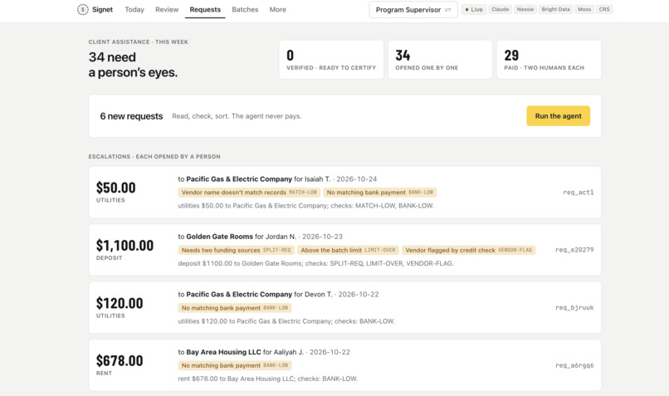Click request ID req_bjruuk
Image resolution: width=669 pixels, height=396 pixels.
pos(574,308)
